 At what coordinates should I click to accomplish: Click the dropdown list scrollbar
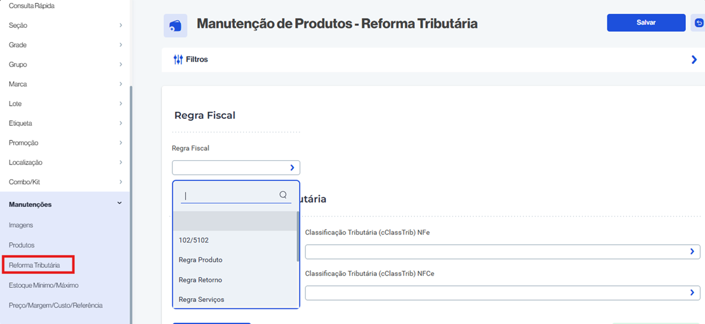coord(298,236)
